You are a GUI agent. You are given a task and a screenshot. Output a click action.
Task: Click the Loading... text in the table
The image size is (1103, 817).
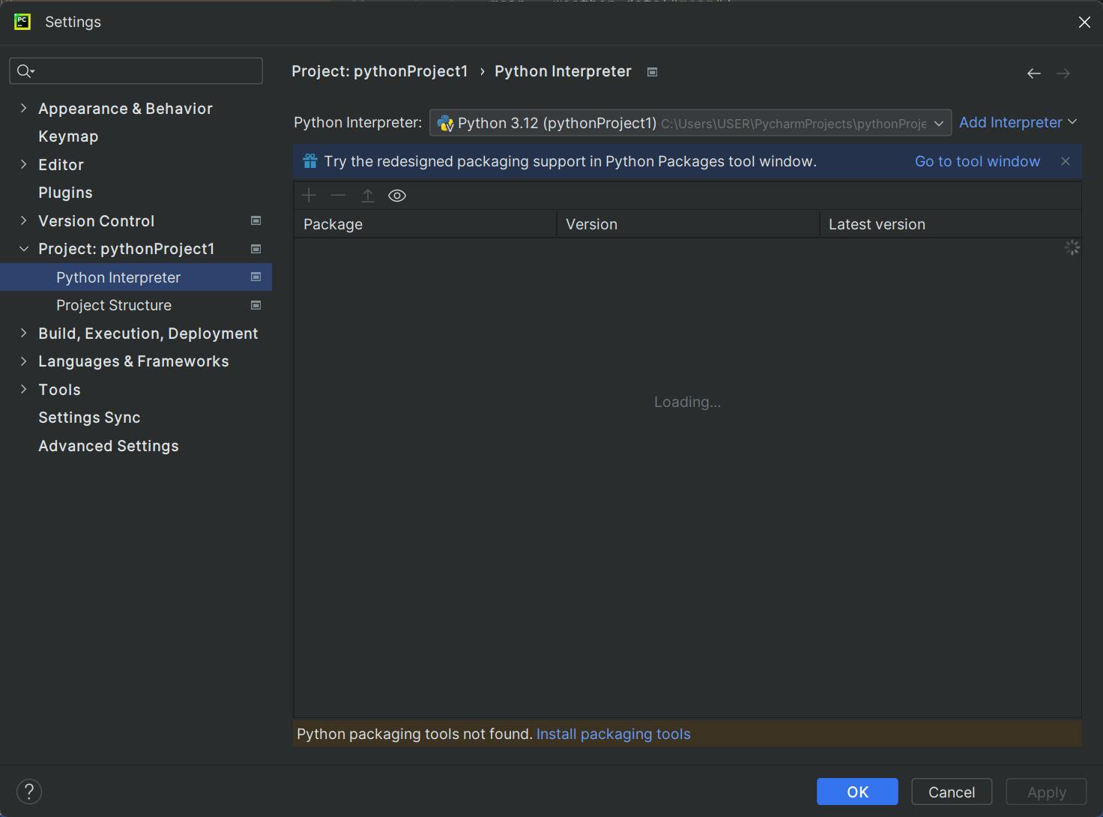click(x=687, y=402)
